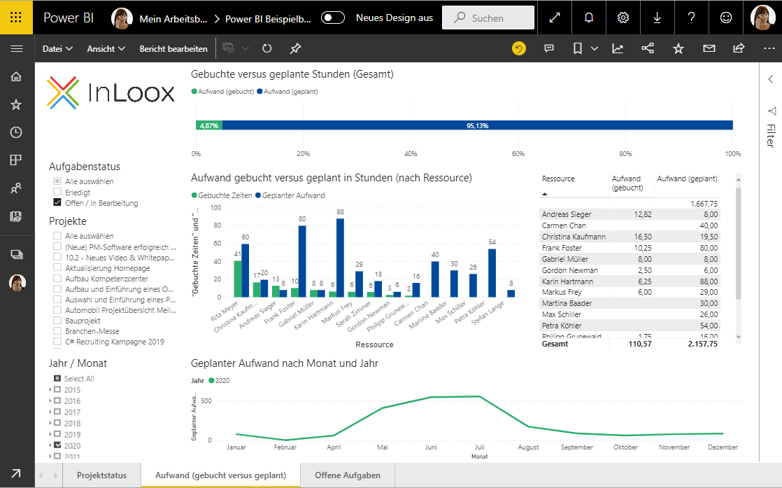Click the Geplanter Aufwand legend swatch
This screenshot has width=782, height=488.
point(258,195)
